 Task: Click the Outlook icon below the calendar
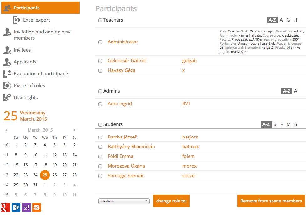pos(16,207)
